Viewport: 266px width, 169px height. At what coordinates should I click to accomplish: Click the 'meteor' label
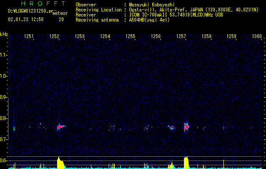tap(60, 13)
